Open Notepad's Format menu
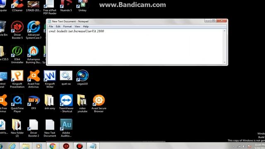265x149 pixels. pyautogui.click(x=67, y=26)
